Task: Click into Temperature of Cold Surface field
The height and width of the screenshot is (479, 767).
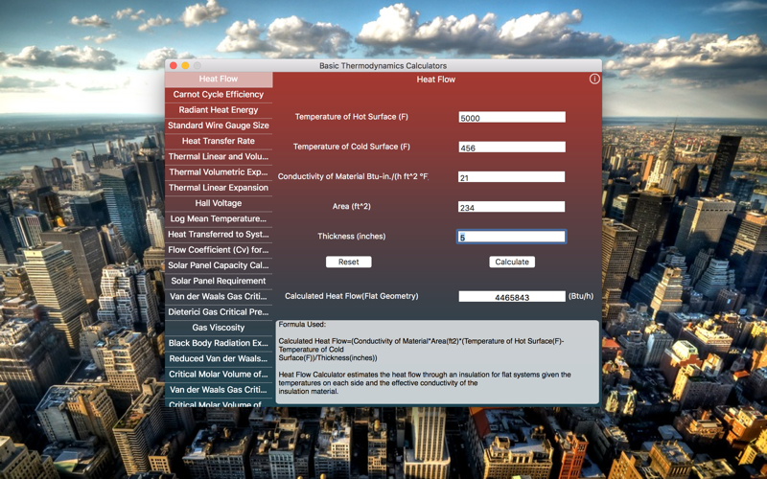Action: pyautogui.click(x=512, y=148)
